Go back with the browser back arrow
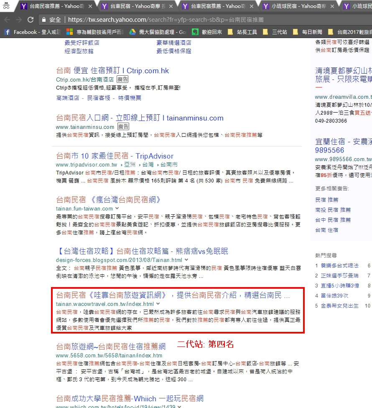Image resolution: width=372 pixels, height=408 pixels. coord(7,20)
